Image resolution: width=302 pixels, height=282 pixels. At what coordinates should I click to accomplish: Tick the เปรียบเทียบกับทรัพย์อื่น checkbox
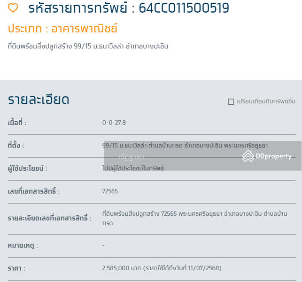coord(231,102)
